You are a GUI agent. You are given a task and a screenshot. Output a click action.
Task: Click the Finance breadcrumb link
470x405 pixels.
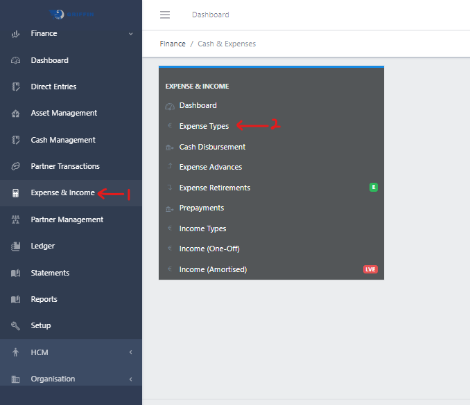coord(173,44)
